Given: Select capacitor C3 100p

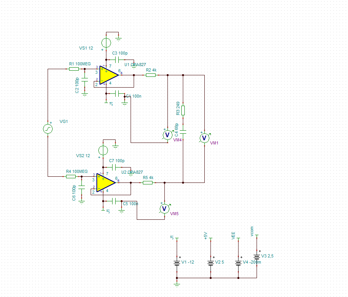Looking at the screenshot, I should tap(118, 60).
